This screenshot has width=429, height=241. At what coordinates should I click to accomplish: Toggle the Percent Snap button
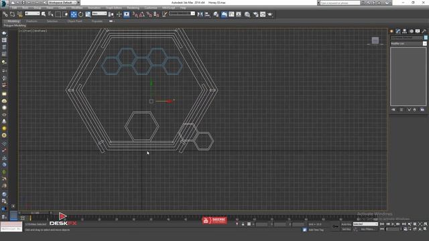tap(149, 15)
